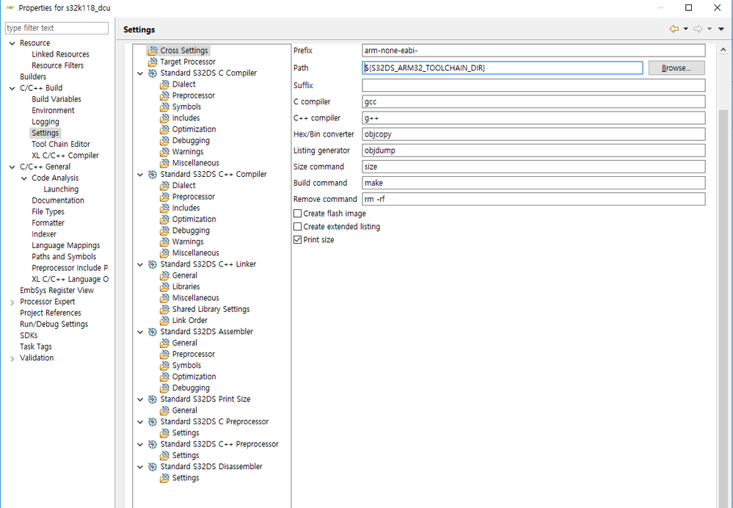Viewport: 733px width, 508px height.
Task: Open the EmbSys Register View page
Action: click(56, 291)
